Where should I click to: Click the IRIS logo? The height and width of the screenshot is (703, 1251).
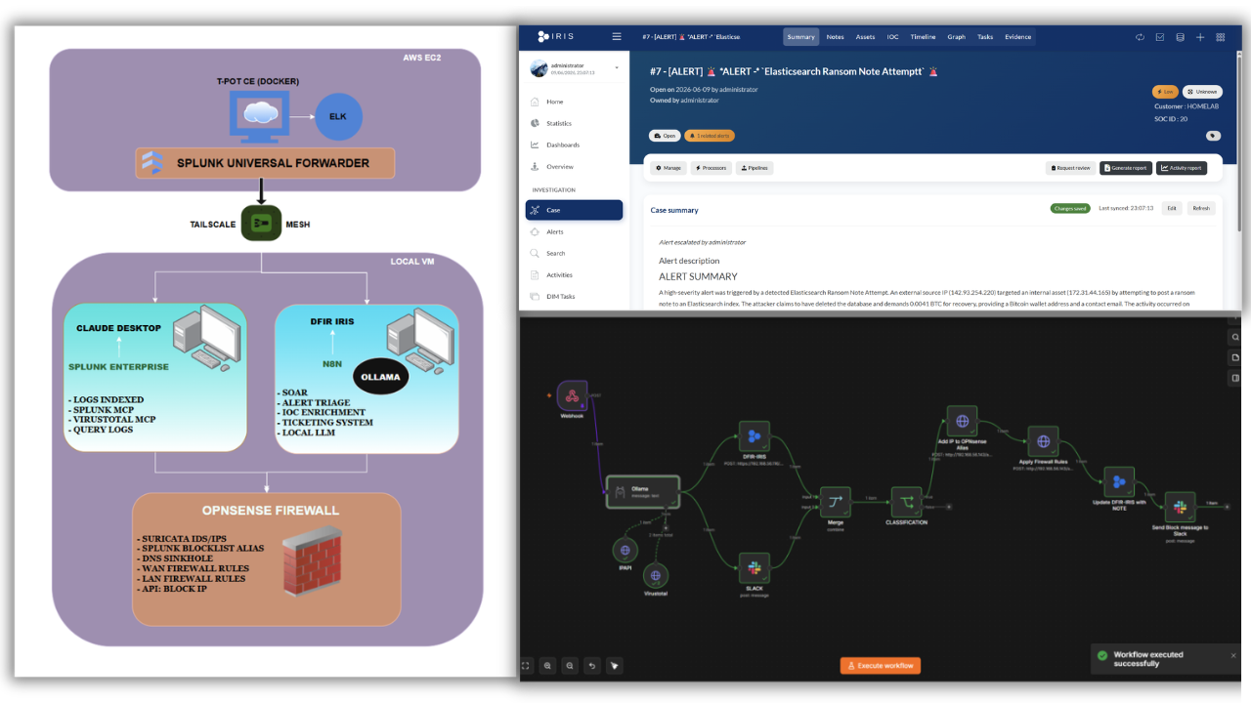556,36
